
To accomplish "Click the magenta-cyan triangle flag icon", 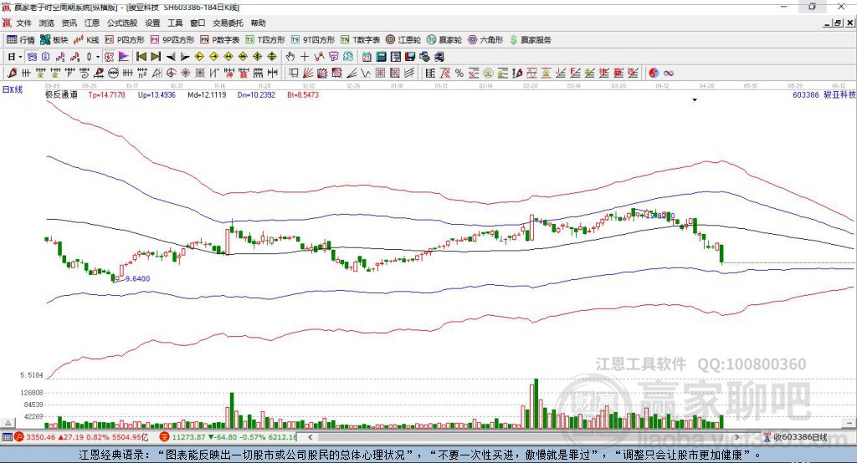I will pyautogui.click(x=124, y=57).
